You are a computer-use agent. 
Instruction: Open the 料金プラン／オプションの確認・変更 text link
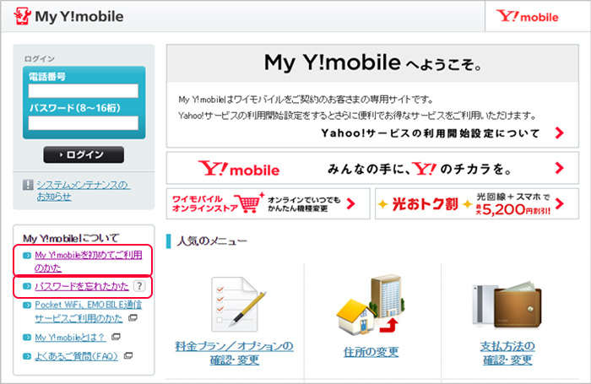tap(235, 353)
